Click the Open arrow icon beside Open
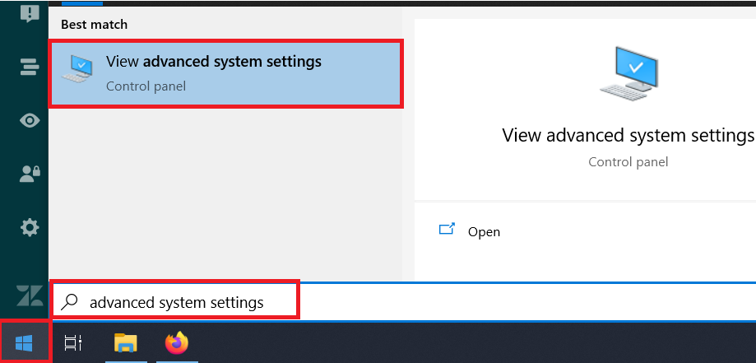 (x=447, y=230)
